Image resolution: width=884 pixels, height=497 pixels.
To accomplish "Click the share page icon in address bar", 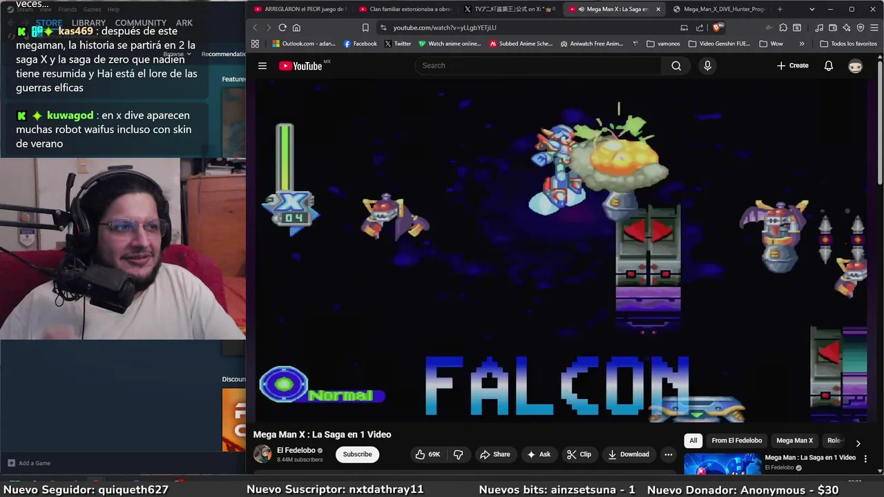I will click(700, 28).
